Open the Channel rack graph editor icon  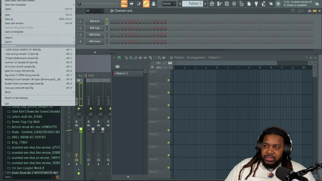[x=310, y=11]
